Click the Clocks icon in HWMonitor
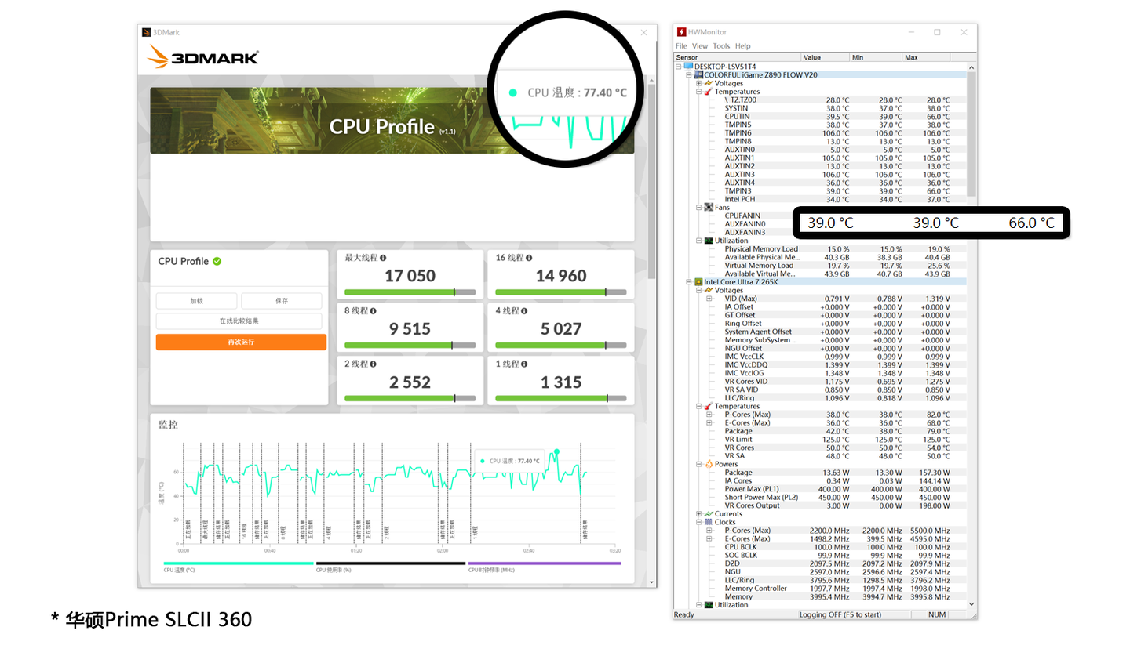This screenshot has width=1130, height=645. click(709, 522)
